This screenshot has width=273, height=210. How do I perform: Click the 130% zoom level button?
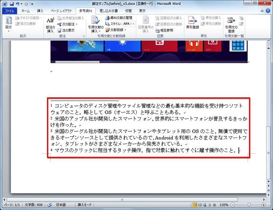[x=224, y=205]
